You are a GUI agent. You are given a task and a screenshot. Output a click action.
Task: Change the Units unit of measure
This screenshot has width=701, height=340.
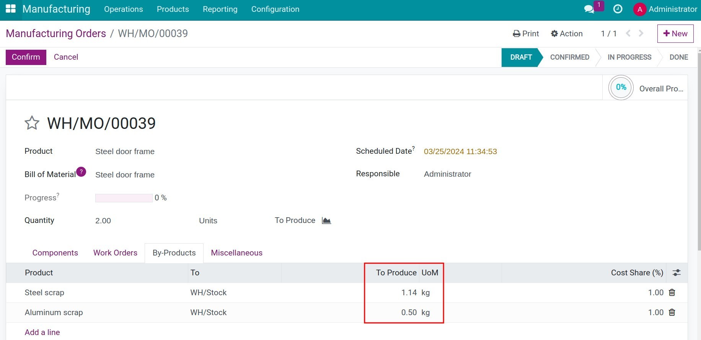208,221
